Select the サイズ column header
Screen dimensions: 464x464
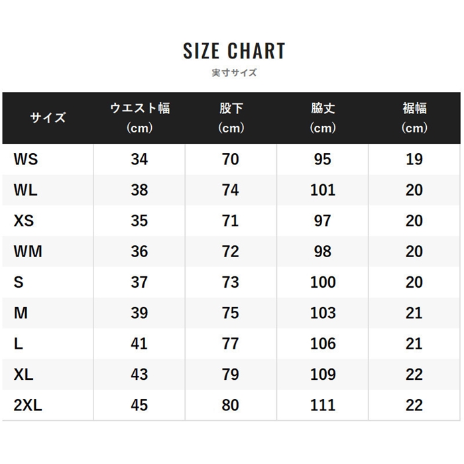pos(48,118)
